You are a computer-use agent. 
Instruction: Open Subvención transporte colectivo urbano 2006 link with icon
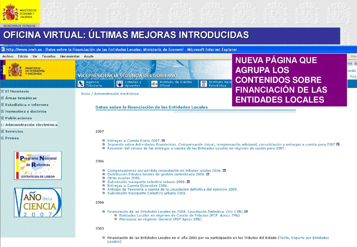(x=146, y=182)
